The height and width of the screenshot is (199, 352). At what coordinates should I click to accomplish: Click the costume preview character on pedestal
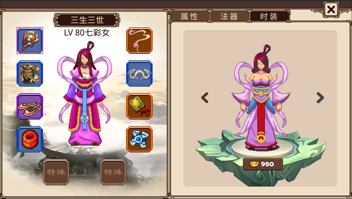coord(260,98)
